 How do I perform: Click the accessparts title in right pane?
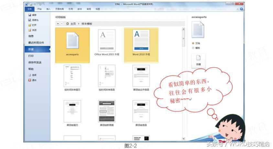[x=199, y=17]
